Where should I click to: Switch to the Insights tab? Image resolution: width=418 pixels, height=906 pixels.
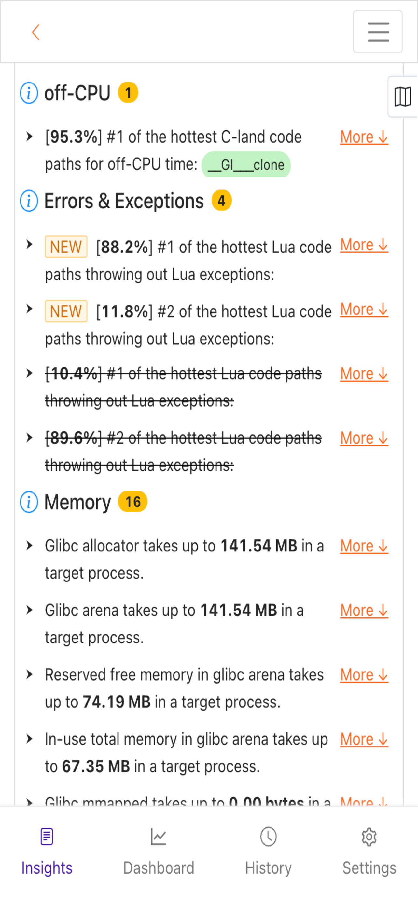[x=47, y=851]
